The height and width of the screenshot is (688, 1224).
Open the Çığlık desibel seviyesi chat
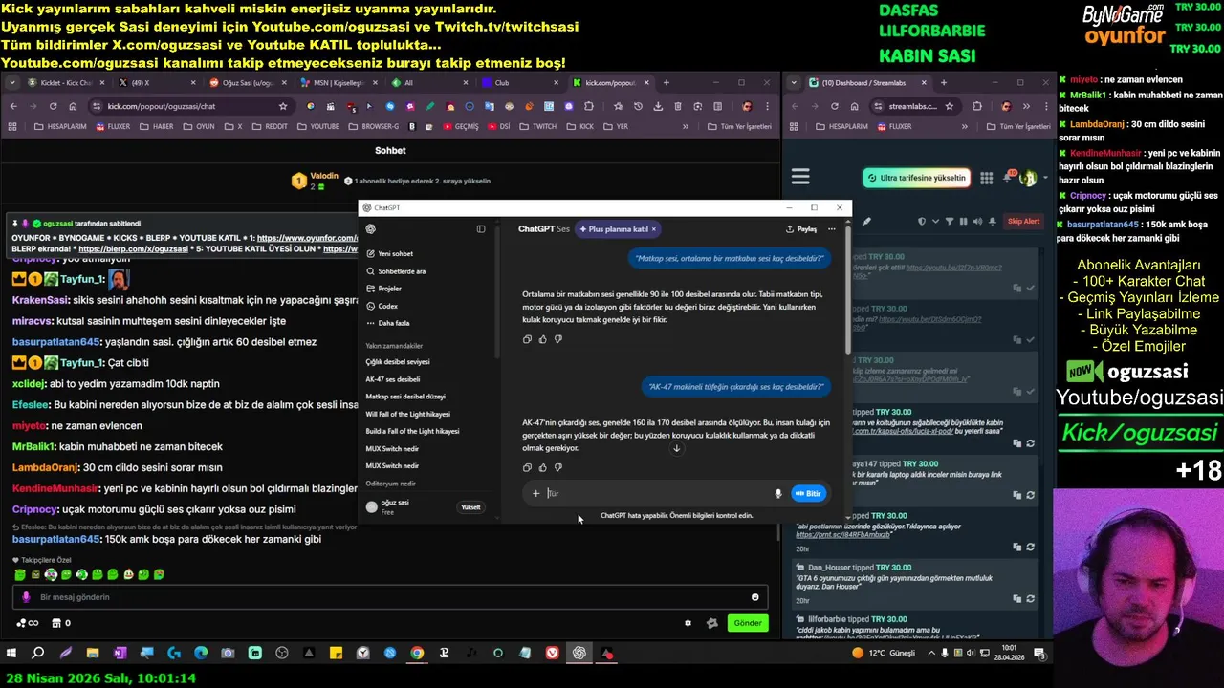(398, 362)
